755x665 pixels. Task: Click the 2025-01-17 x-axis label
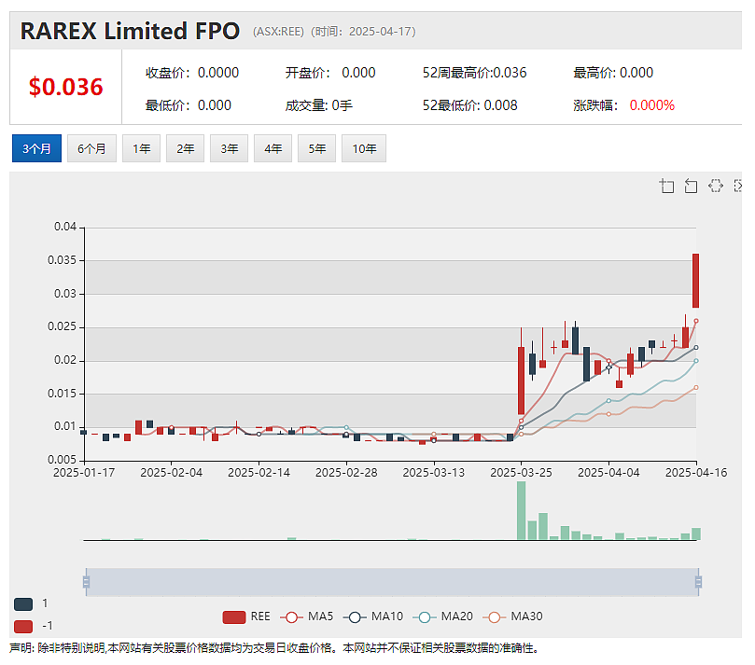(x=84, y=473)
